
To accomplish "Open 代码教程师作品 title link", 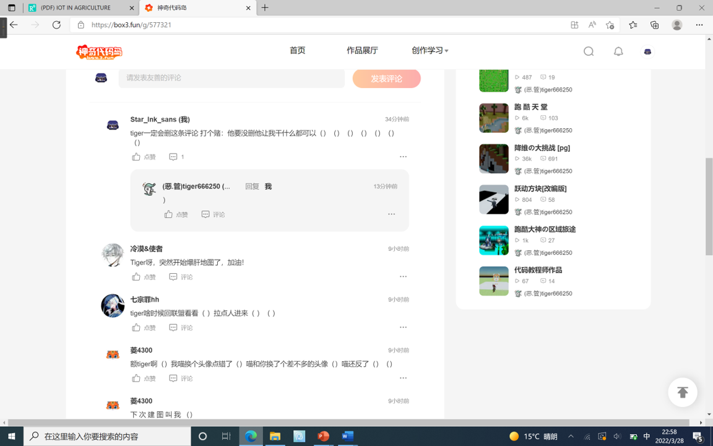I will (538, 270).
